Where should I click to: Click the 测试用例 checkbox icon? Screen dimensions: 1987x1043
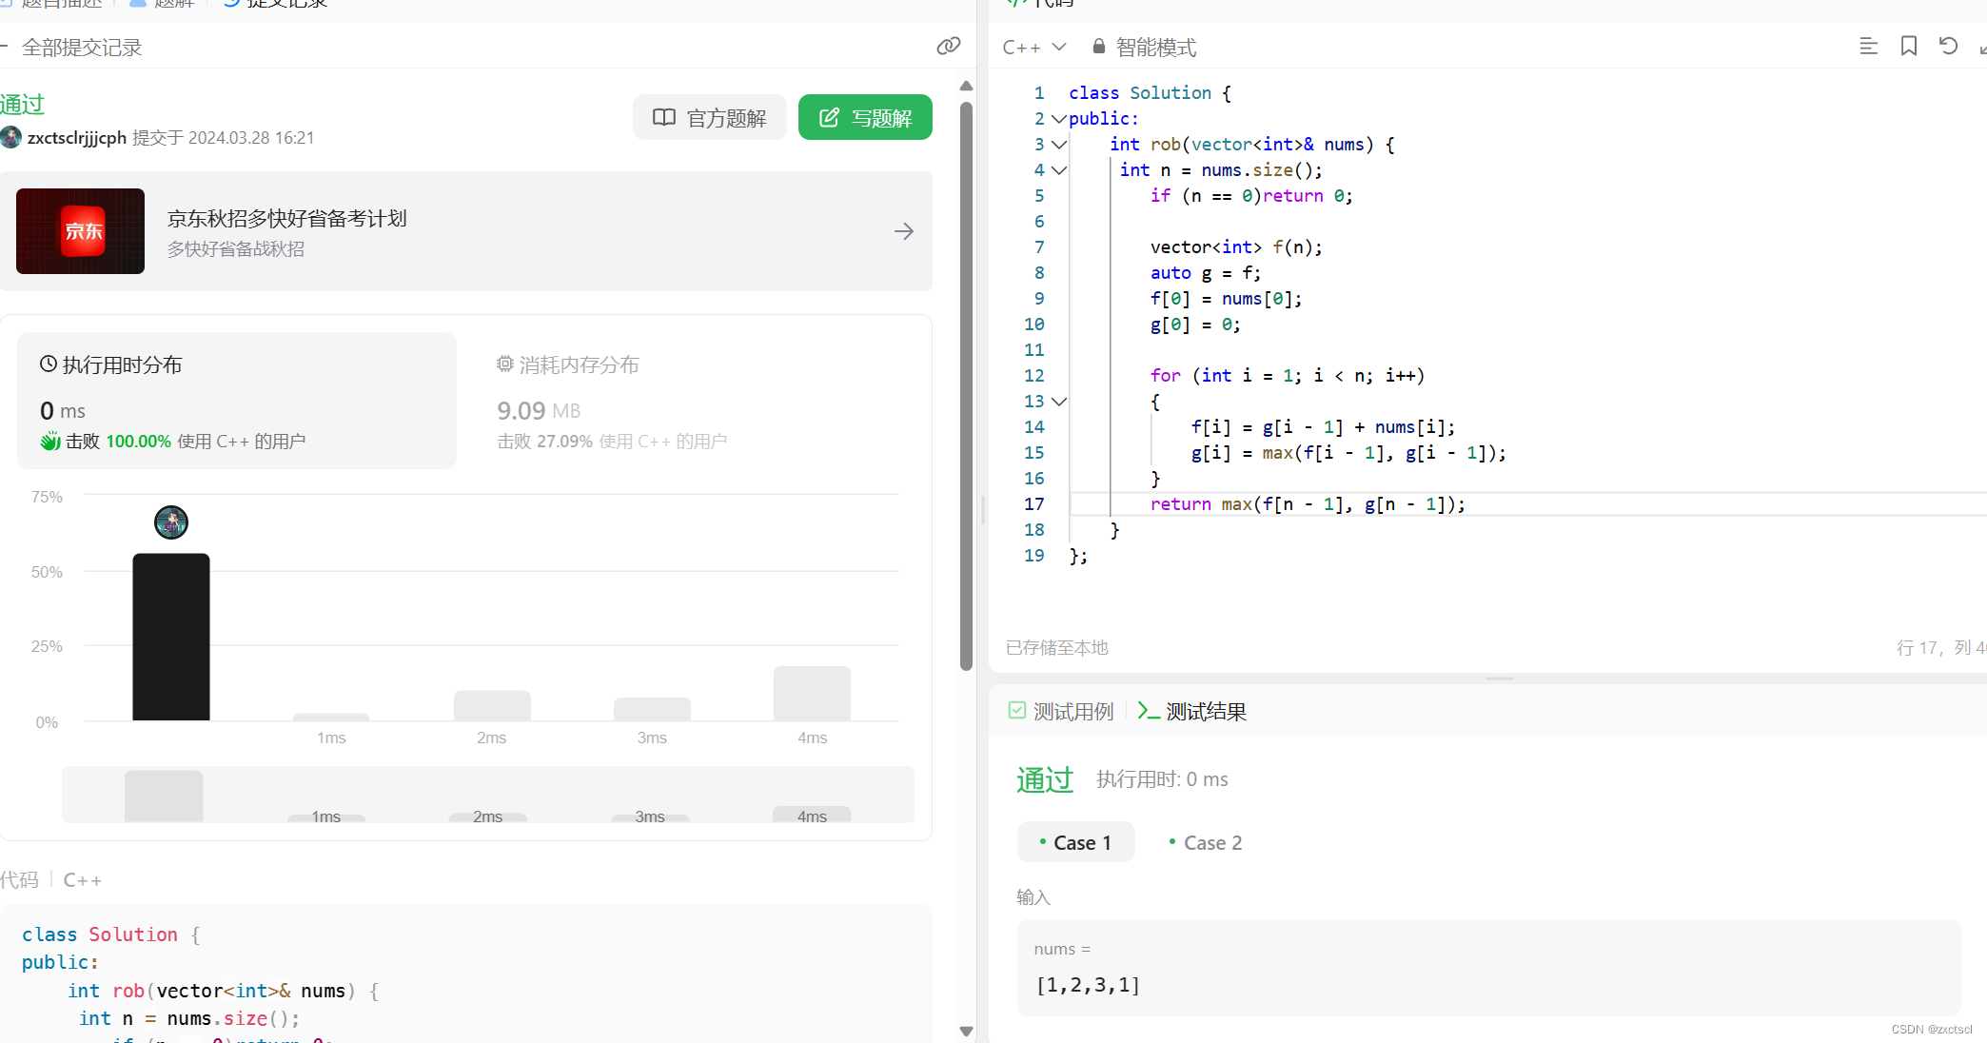(x=1017, y=710)
